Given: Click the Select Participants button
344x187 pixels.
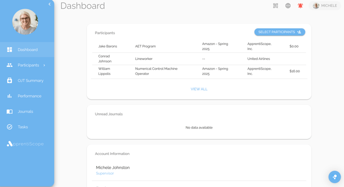Looking at the screenshot, I should 279,32.
